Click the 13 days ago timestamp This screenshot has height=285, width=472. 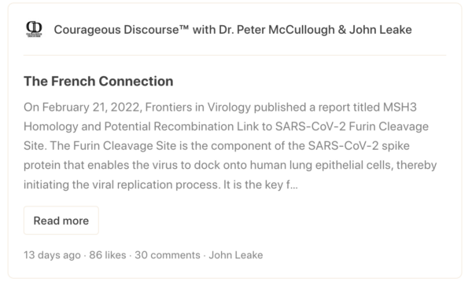tap(52, 255)
